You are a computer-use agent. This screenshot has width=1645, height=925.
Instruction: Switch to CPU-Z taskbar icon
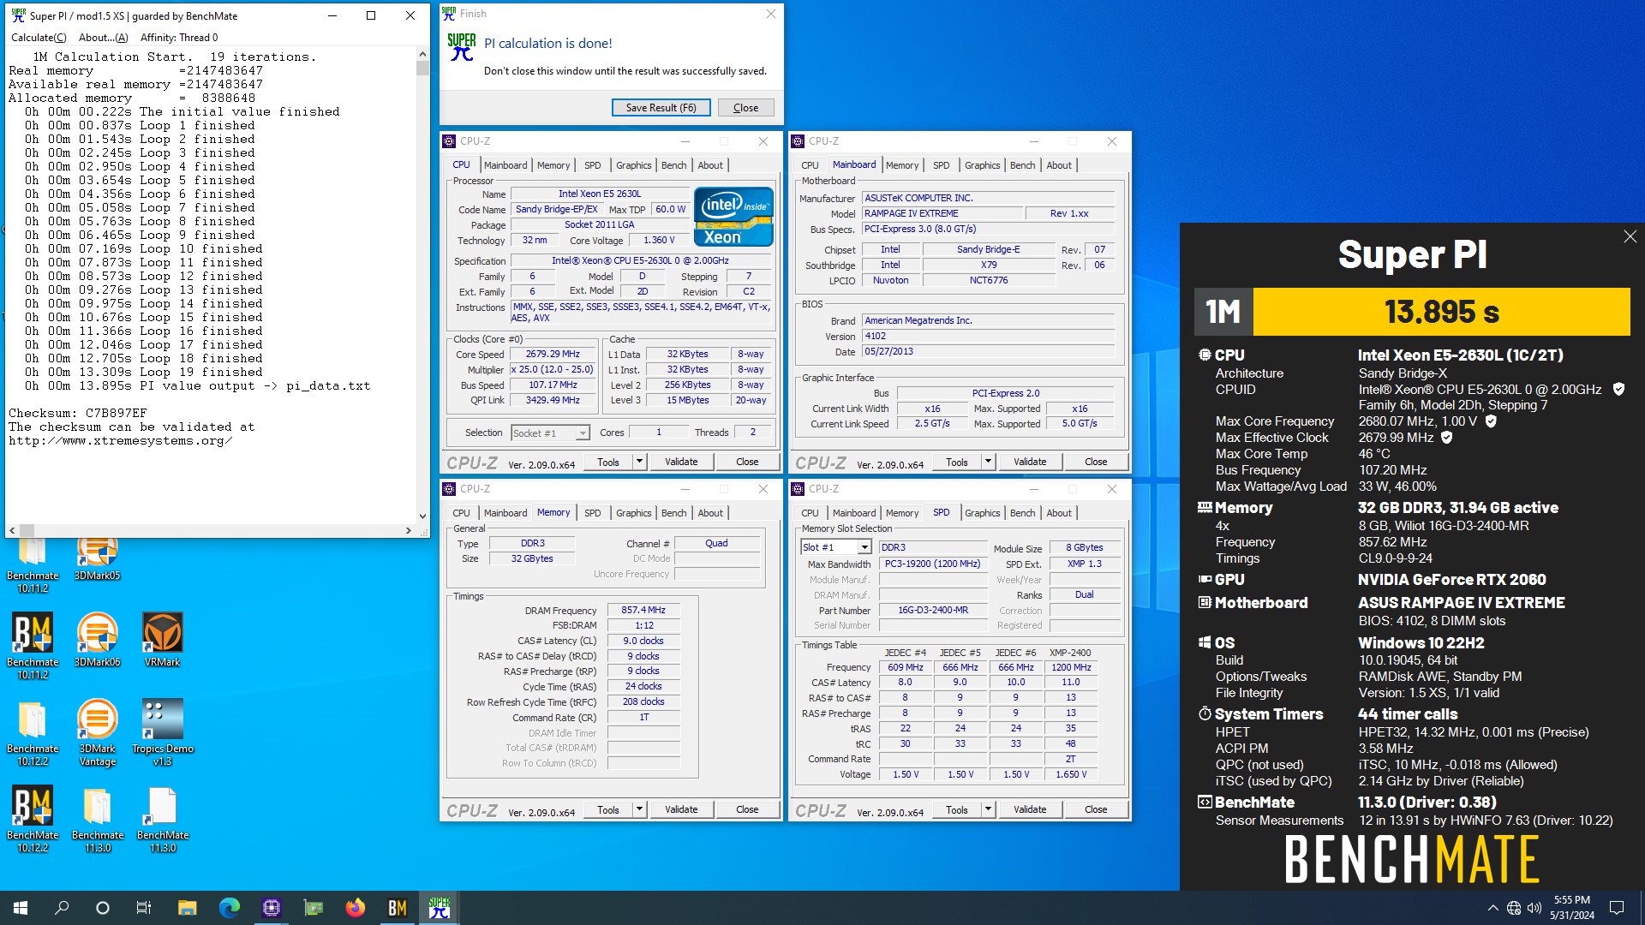271,908
